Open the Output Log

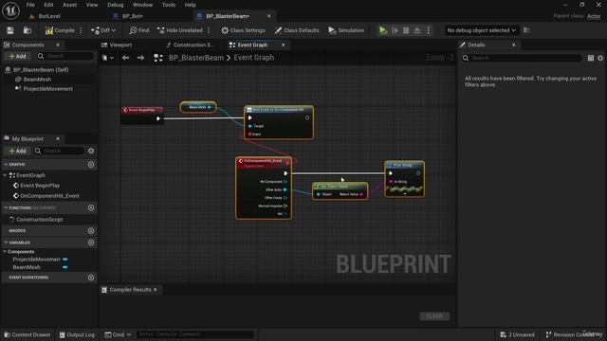[x=77, y=334]
